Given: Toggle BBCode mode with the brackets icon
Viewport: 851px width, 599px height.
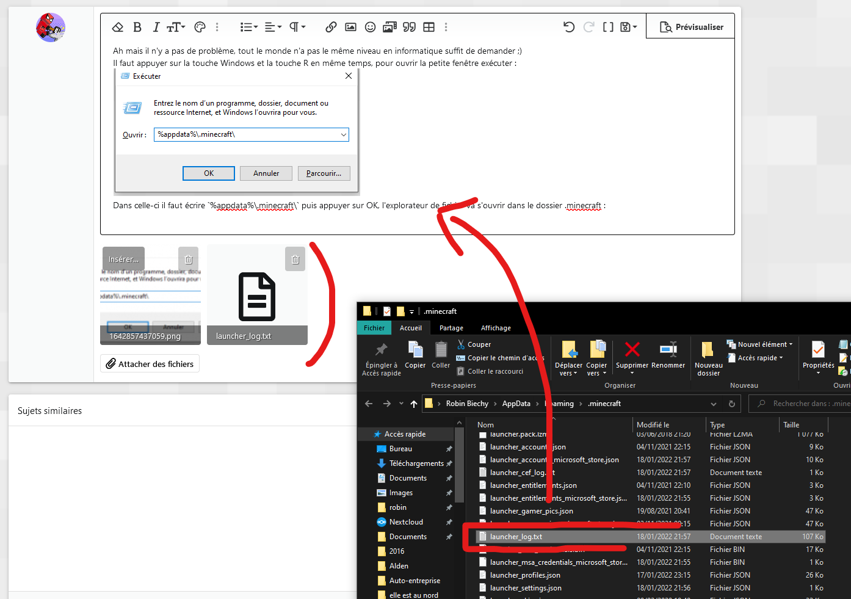Looking at the screenshot, I should click(x=608, y=27).
